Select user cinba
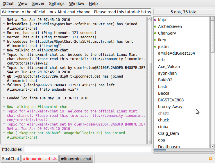The image size is (215, 163). click(182, 127)
